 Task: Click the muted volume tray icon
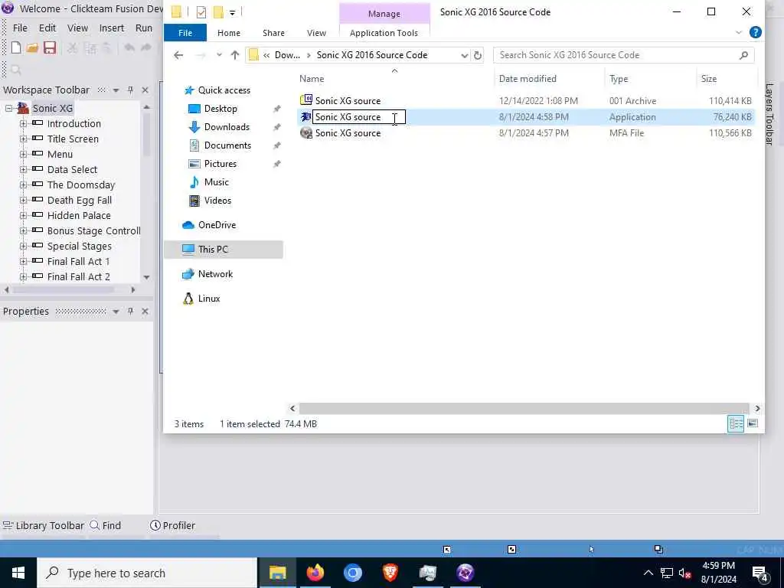684,573
